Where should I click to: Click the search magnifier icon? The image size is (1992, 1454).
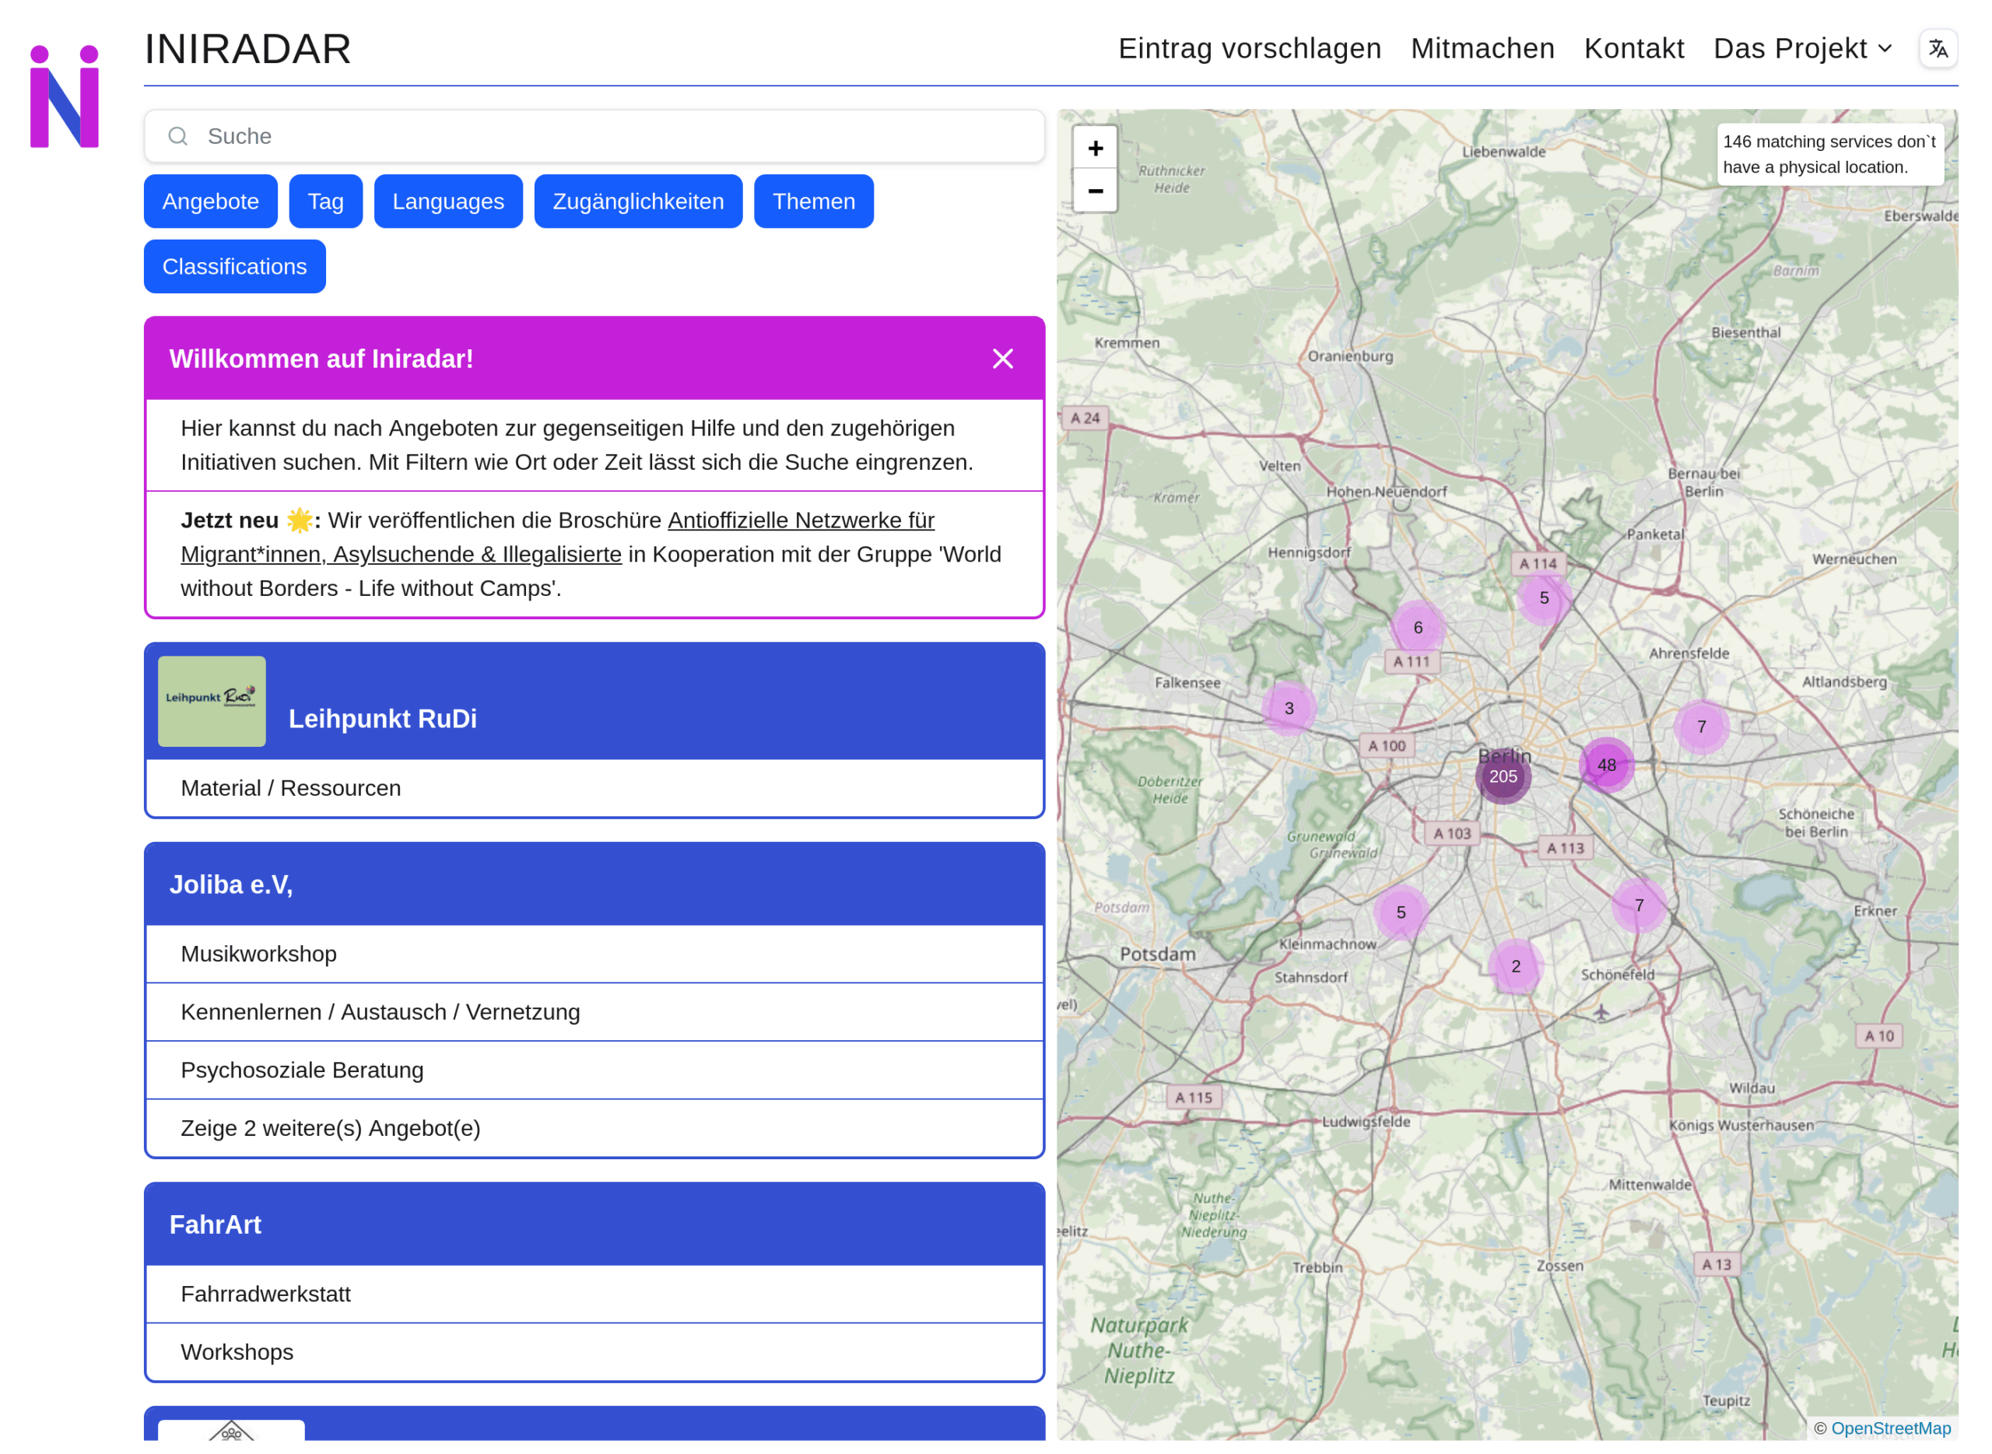pos(179,136)
